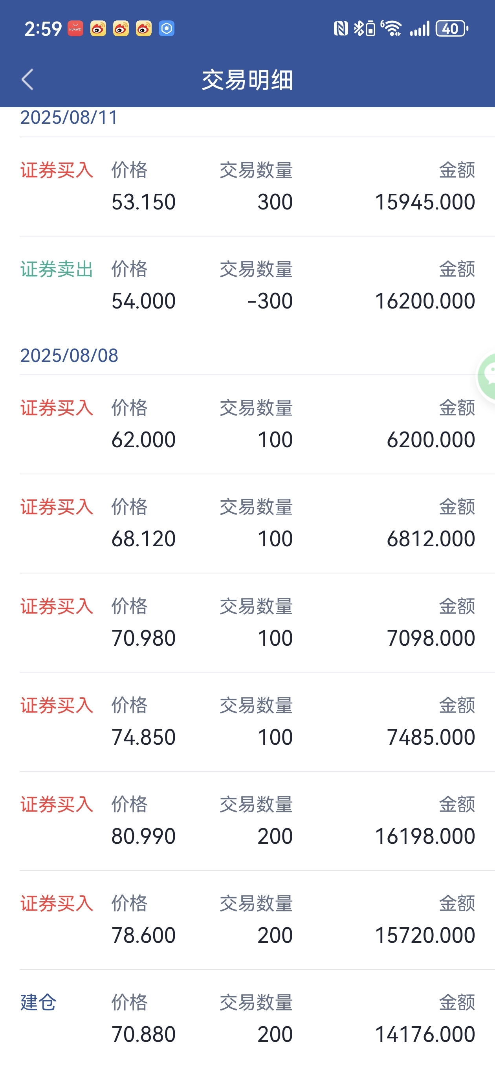Screen dimensions: 495x1069
Task: Open the buy record priced 53.150
Action: 247,187
